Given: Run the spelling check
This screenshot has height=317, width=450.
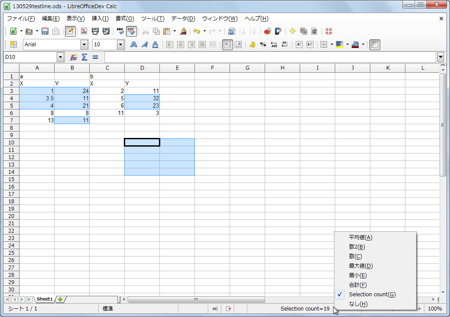Looking at the screenshot, I should [120, 31].
